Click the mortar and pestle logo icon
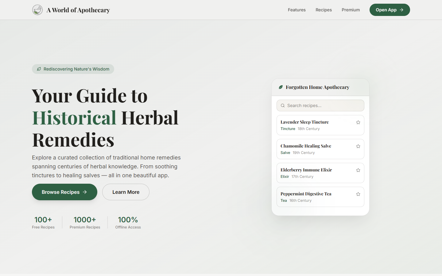The image size is (442, 276). 37,10
